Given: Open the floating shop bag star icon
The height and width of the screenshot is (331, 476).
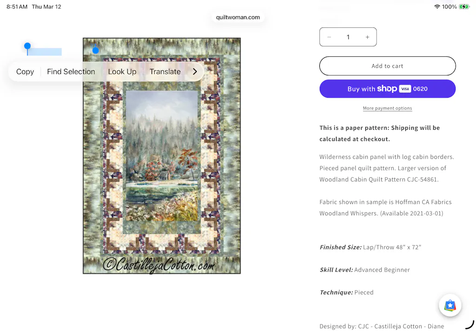Looking at the screenshot, I should click(450, 305).
